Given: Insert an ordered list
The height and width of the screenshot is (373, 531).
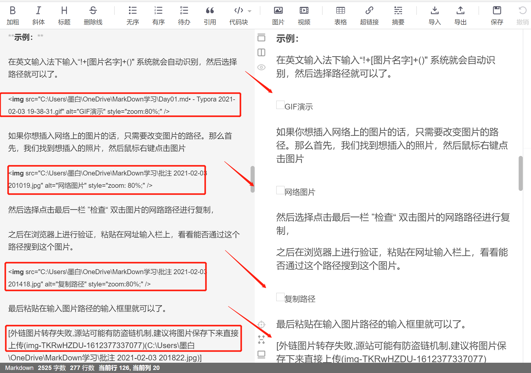Looking at the screenshot, I should click(x=158, y=15).
